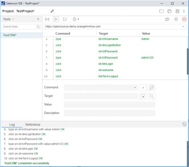Switch to the Log tab
189x167 pixels.
click(x=12, y=124)
